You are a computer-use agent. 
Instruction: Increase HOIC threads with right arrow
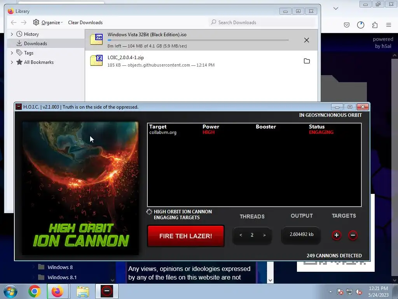[264, 235]
